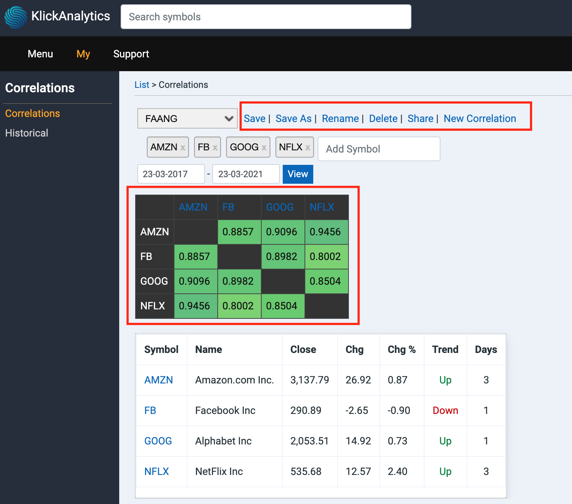This screenshot has height=504, width=572.
Task: Click the Amazon.com Inc. name cell
Action: click(234, 380)
